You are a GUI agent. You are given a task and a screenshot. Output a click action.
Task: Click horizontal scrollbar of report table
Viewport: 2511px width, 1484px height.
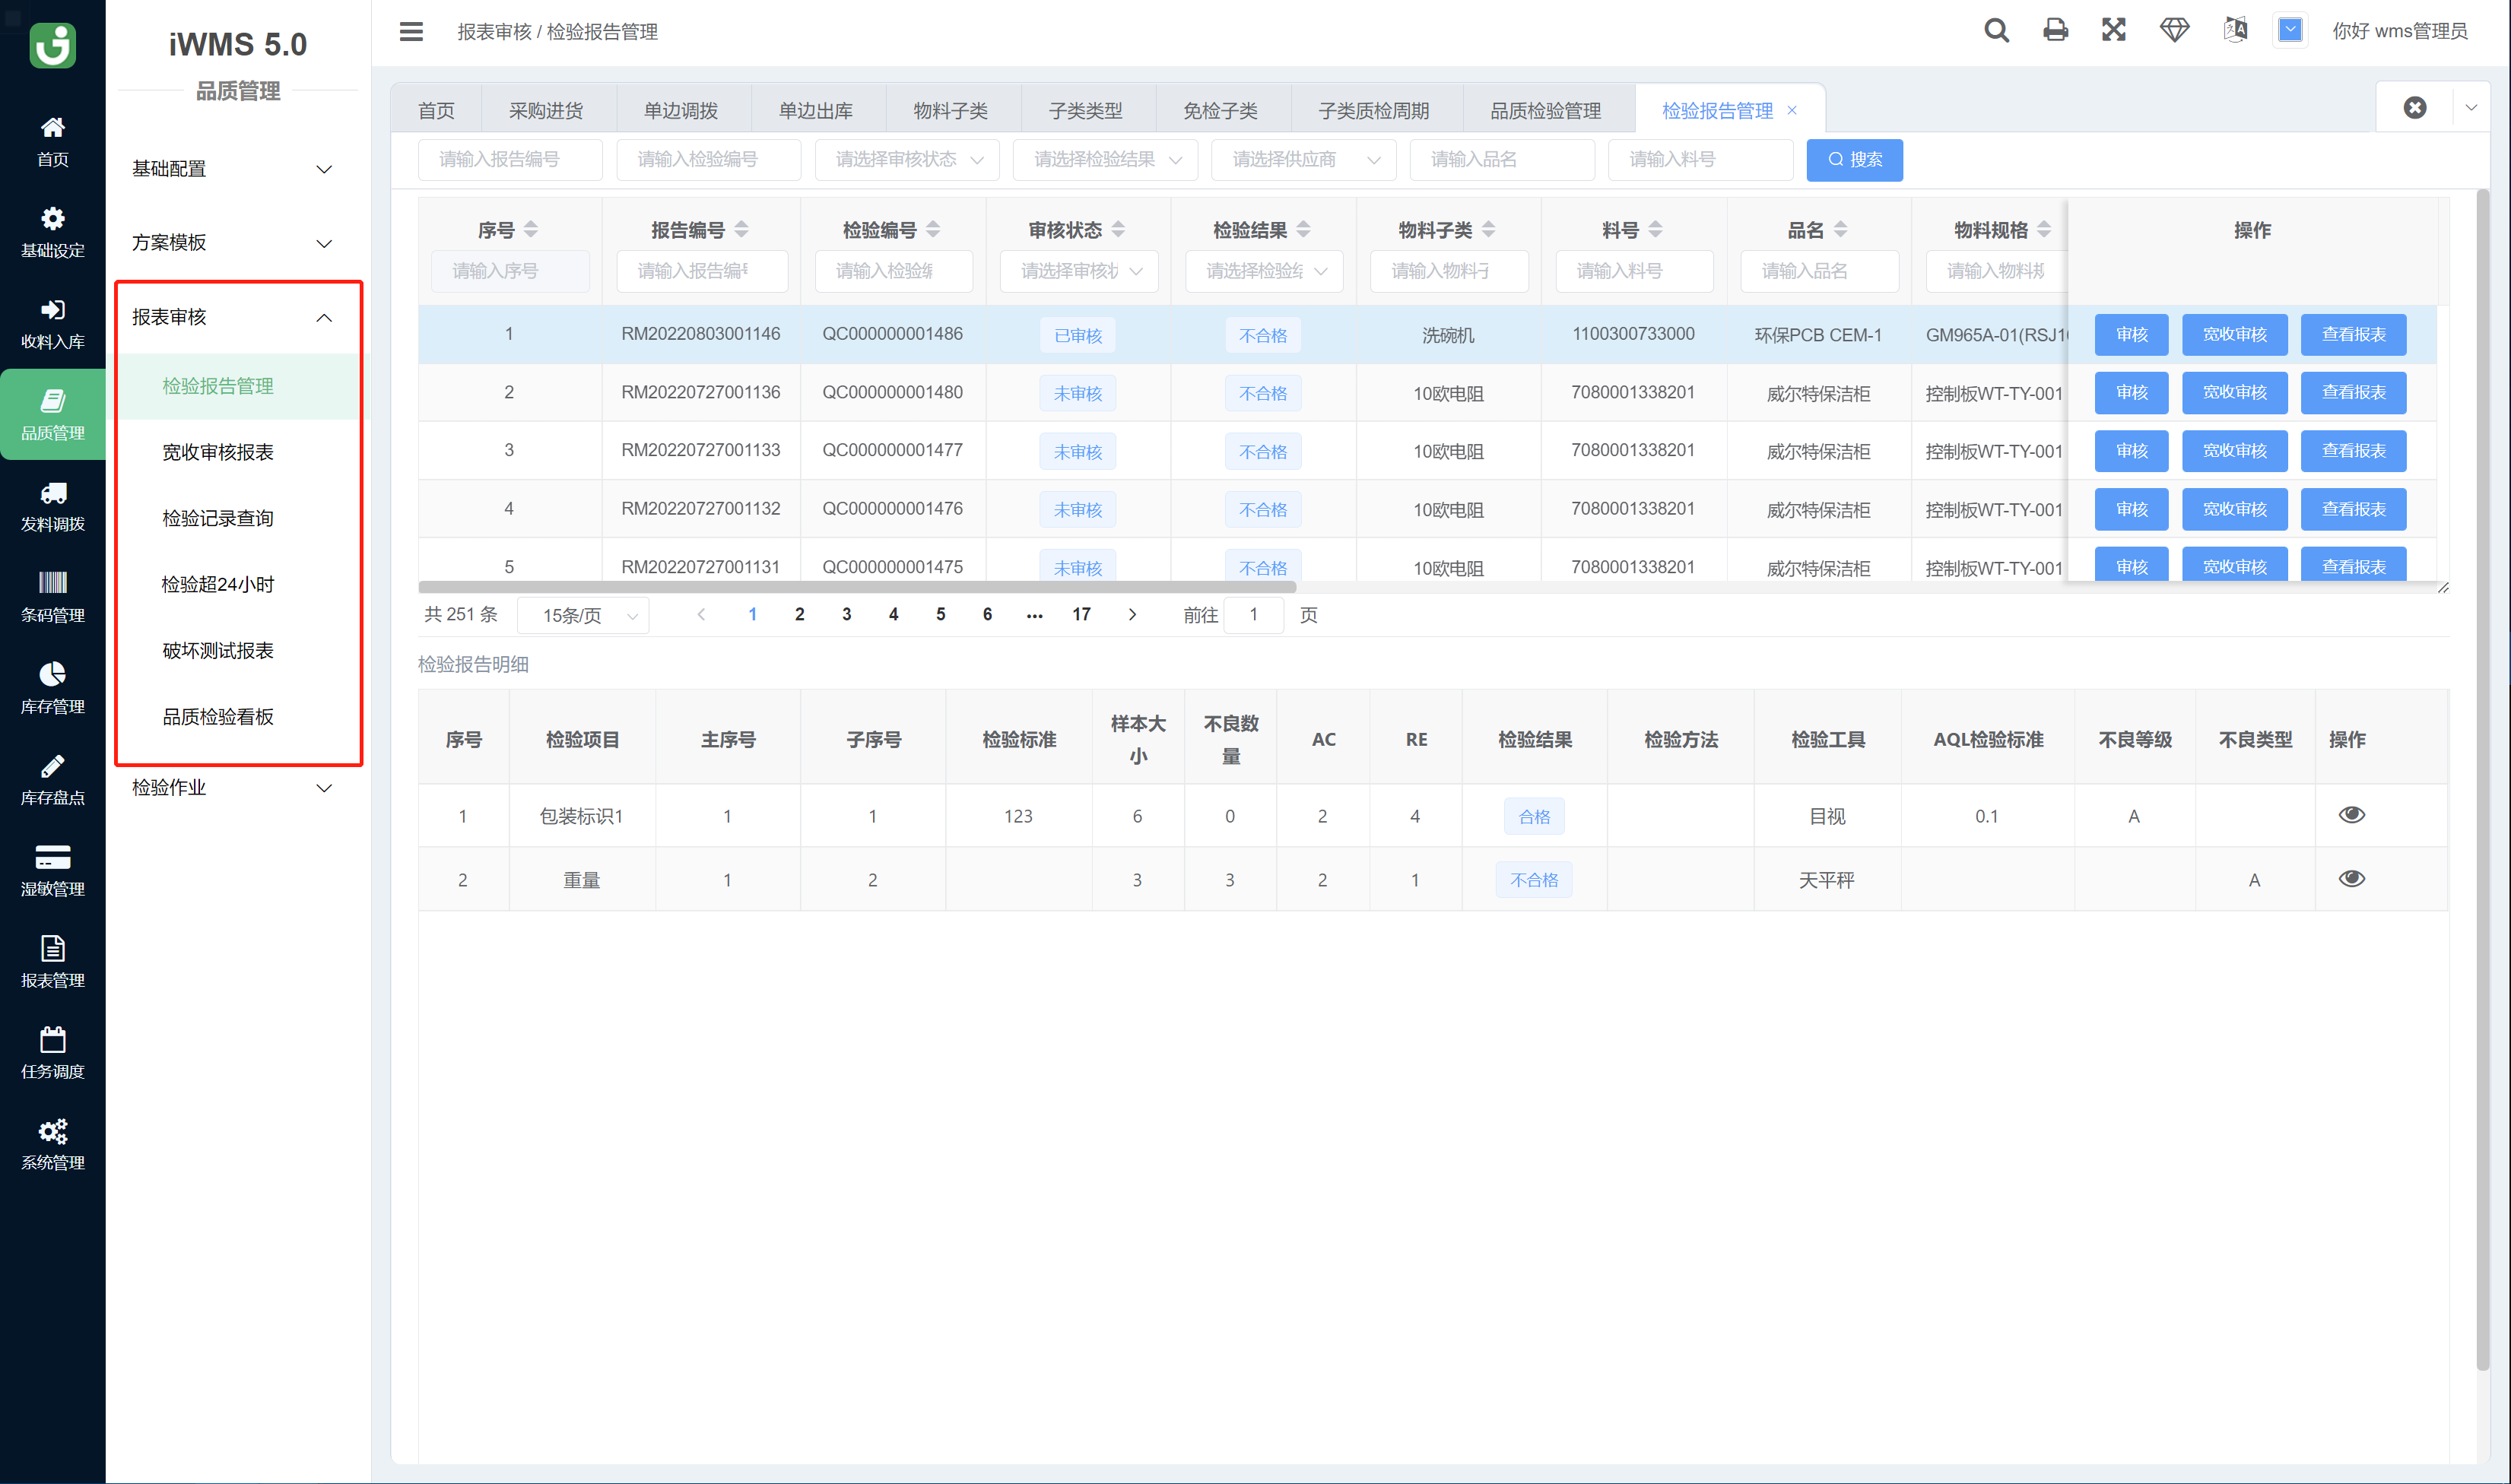click(x=857, y=587)
